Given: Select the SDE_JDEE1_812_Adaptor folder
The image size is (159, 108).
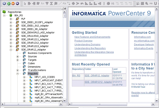Looking at the screenshot, I should (35, 26).
